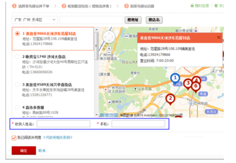Click the store list scrollbar thumb
Screen dimensions: 236x163
pos(97,46)
